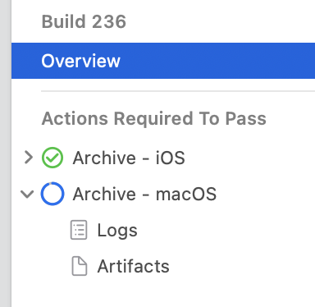Viewport: 315px width, 307px height.
Task: Click the Artifacts document icon
Action: pos(80,266)
